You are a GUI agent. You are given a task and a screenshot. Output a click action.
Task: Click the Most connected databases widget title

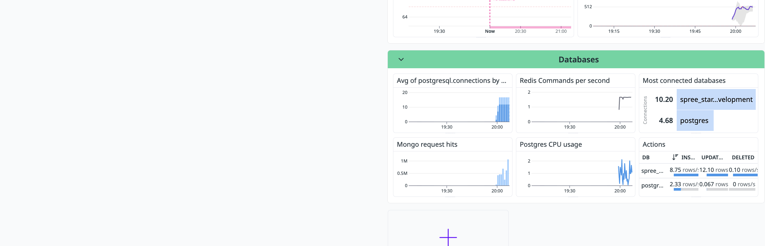coord(684,81)
